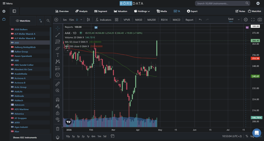This screenshot has width=264, height=141.
Task: Click the briefcase portfolio icon in sidebar
Action: point(4,19)
